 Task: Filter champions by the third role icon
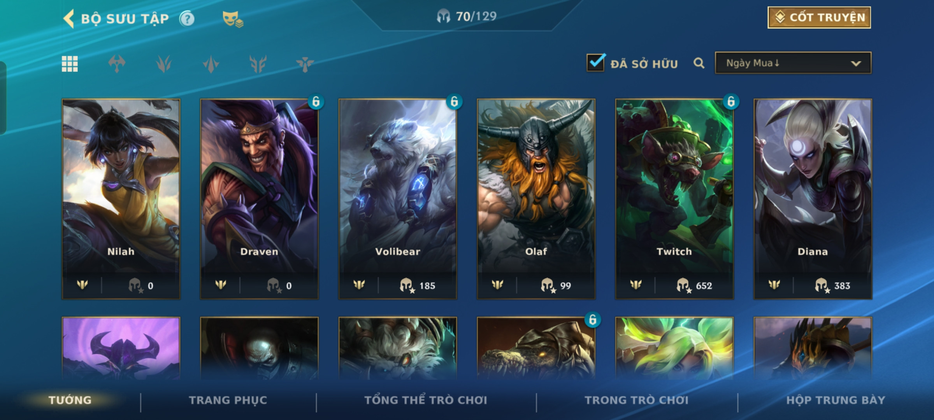211,64
